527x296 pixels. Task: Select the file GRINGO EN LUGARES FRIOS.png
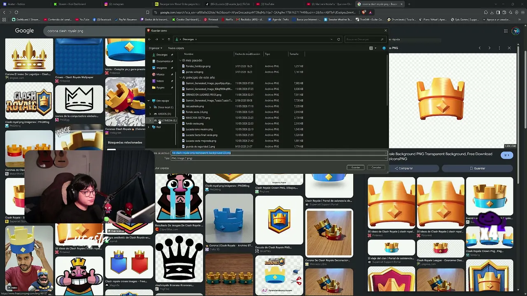point(203,95)
